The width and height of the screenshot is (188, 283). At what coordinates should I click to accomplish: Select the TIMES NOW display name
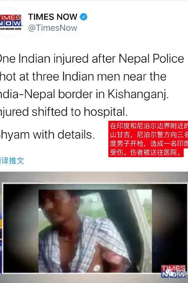(53, 17)
